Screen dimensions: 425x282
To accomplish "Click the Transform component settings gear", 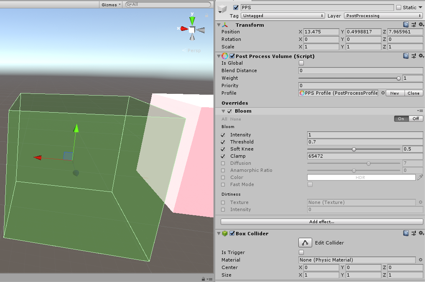I will pos(421,25).
